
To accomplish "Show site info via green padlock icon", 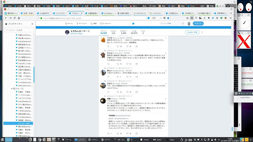I will pyautogui.click(x=41, y=18).
